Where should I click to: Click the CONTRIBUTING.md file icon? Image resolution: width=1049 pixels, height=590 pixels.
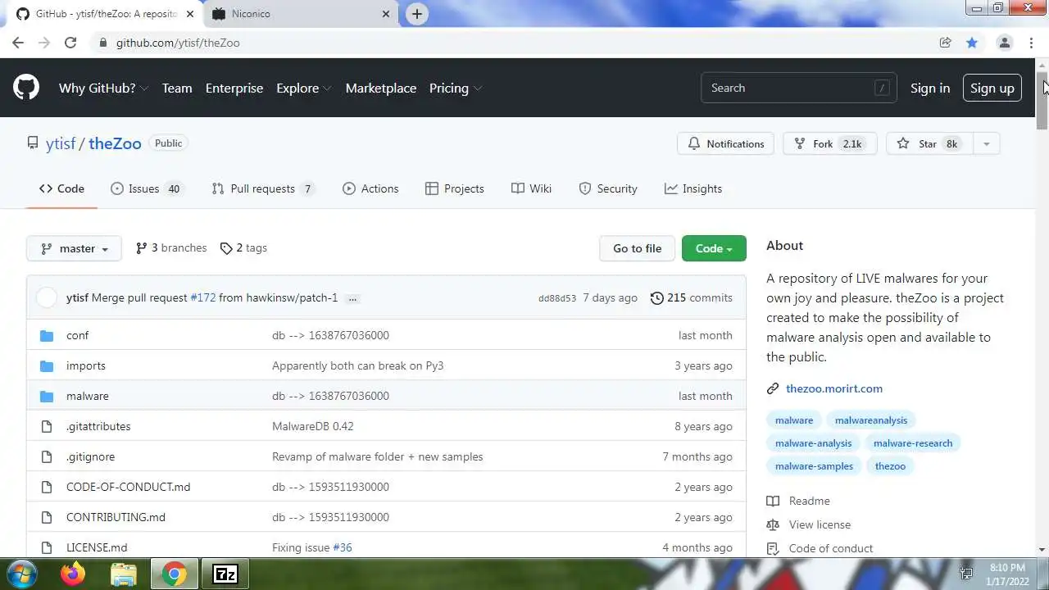[47, 518]
